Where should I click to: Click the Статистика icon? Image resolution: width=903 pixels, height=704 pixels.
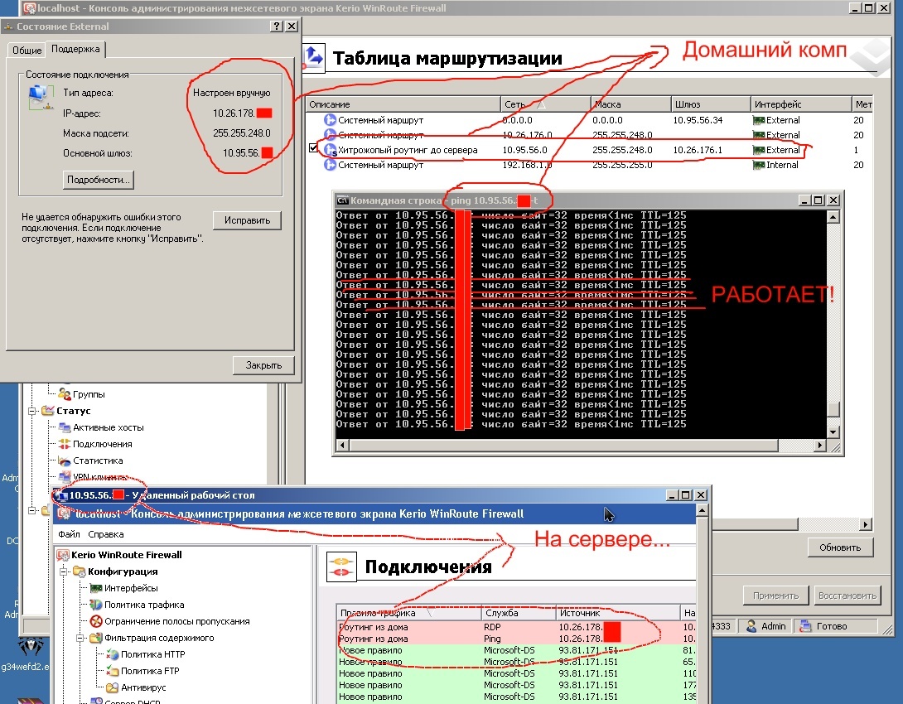coord(65,460)
